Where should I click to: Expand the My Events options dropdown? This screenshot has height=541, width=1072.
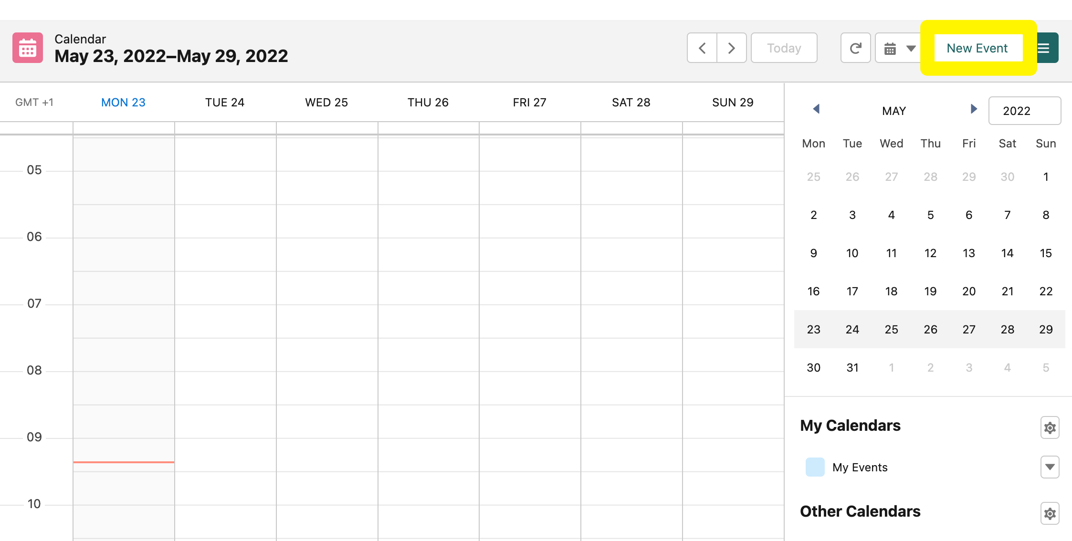[x=1050, y=467]
